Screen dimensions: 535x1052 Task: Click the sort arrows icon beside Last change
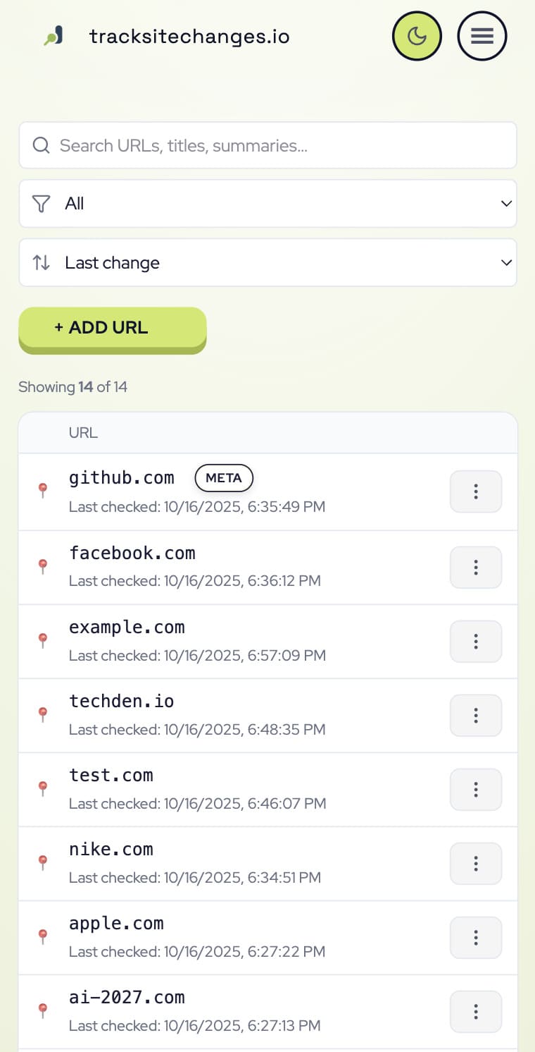coord(42,262)
